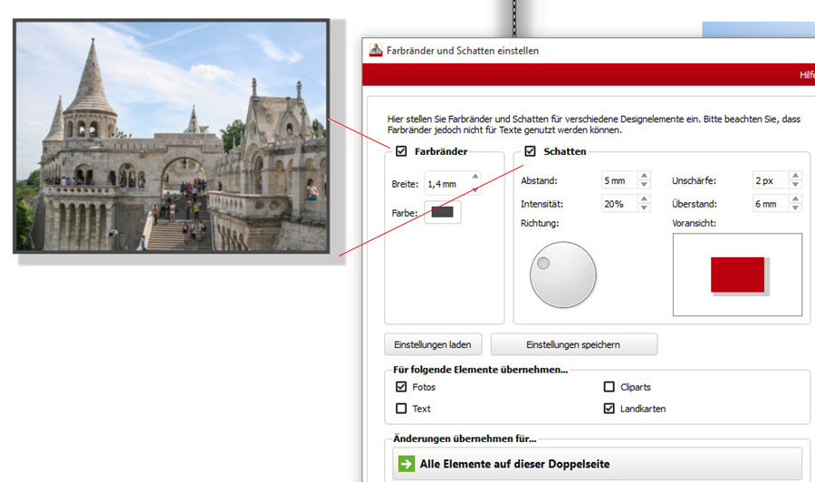Disable the Schatten checkbox
This screenshot has height=482, width=815.
point(531,151)
